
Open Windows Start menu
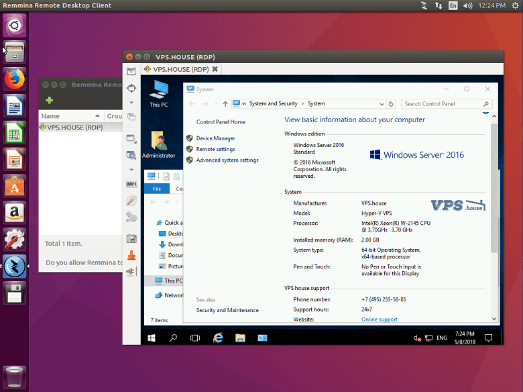click(x=152, y=338)
